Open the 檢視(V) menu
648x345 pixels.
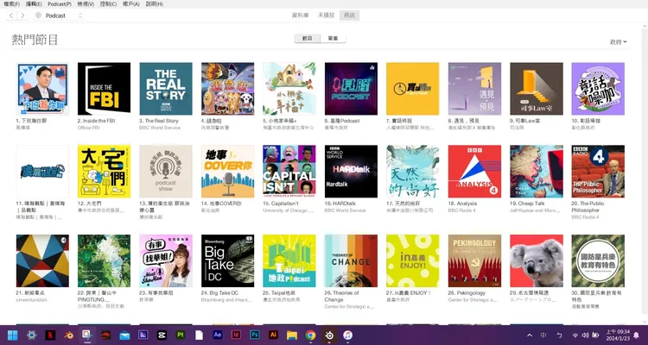tap(86, 4)
